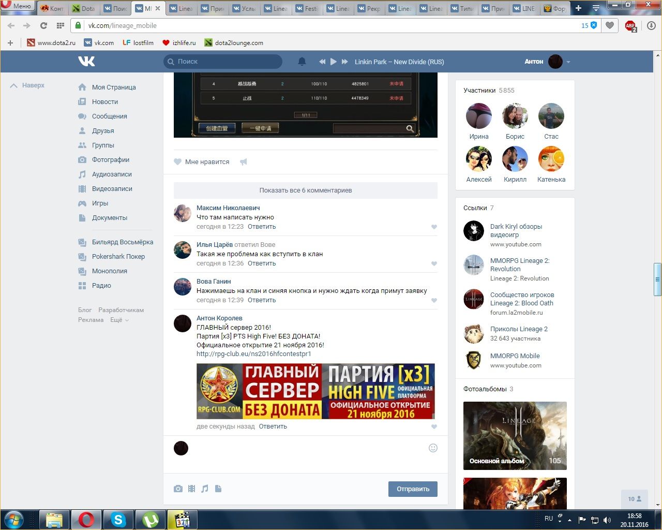The width and height of the screenshot is (662, 530).
Task: Open new tab with plus button
Action: (578, 8)
